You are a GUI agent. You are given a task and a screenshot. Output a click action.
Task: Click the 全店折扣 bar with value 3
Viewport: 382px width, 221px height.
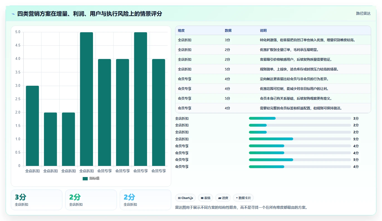point(32,126)
